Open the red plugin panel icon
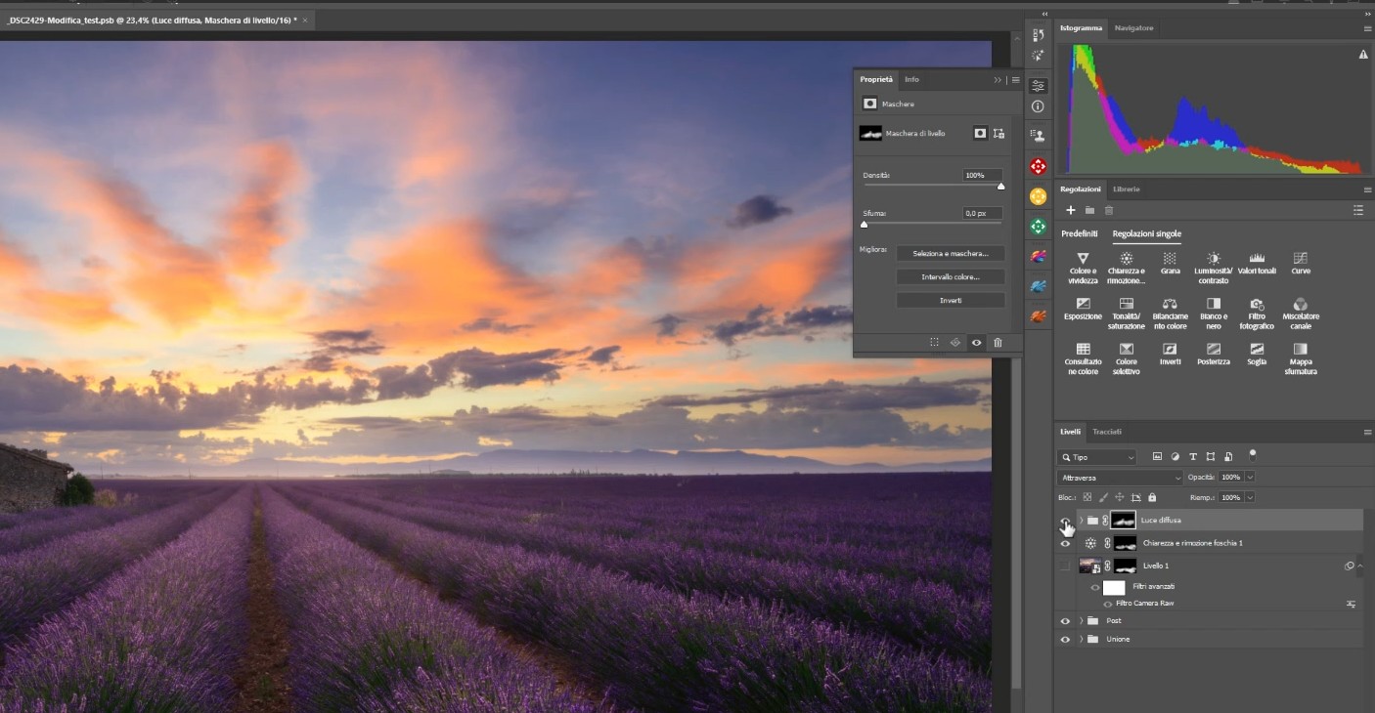The width and height of the screenshot is (1375, 713). click(1038, 167)
